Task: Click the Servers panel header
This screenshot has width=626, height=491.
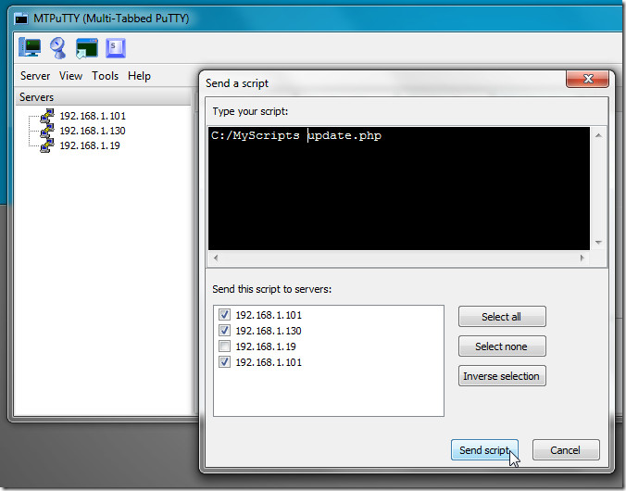Action: point(104,97)
